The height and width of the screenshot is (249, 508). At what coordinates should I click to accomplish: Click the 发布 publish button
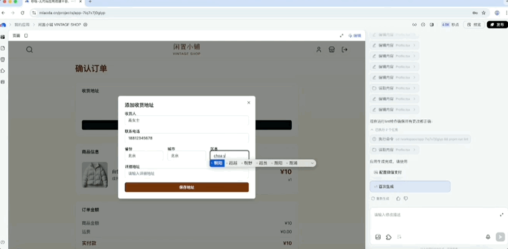497,24
